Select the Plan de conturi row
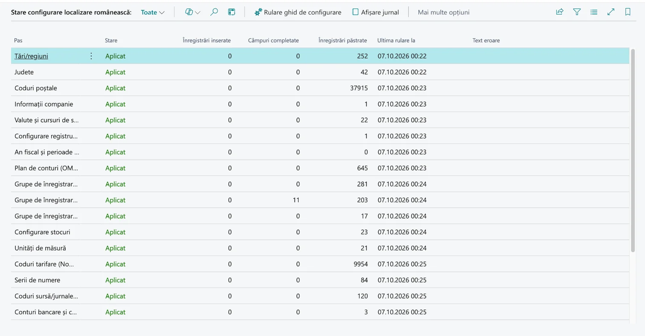 point(320,168)
